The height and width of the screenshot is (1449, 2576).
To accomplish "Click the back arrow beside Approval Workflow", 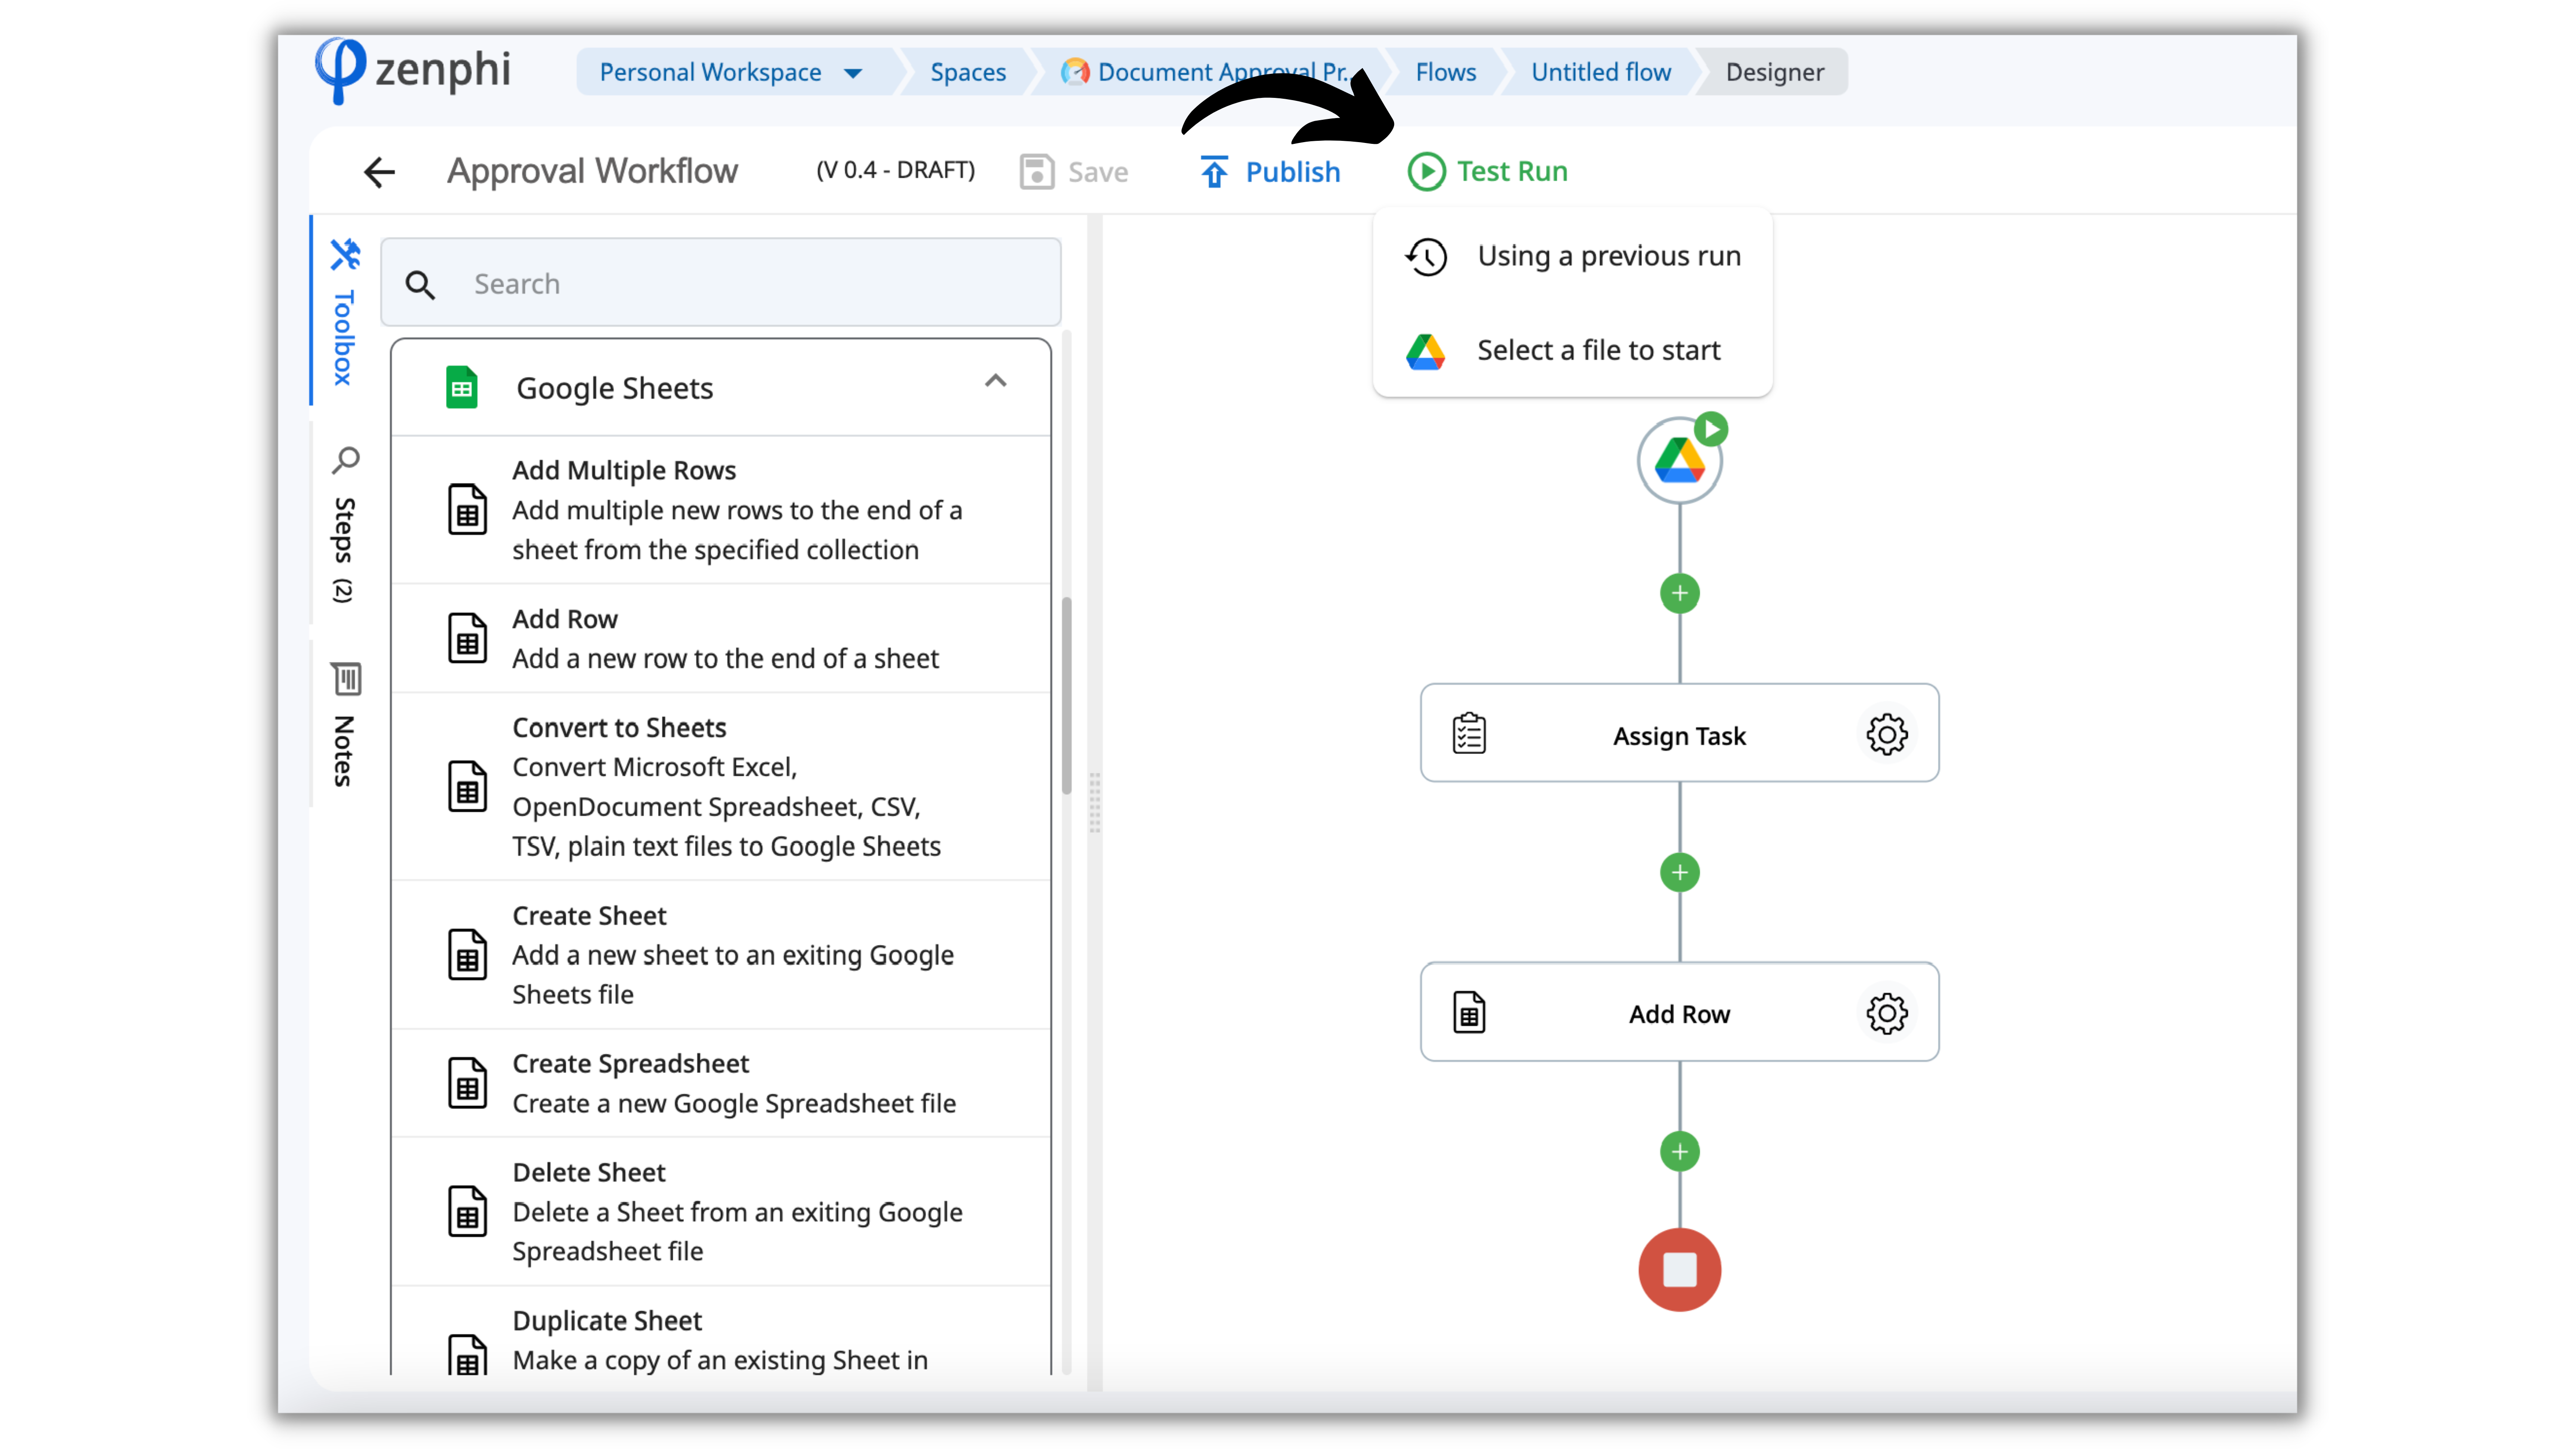I will (x=379, y=172).
